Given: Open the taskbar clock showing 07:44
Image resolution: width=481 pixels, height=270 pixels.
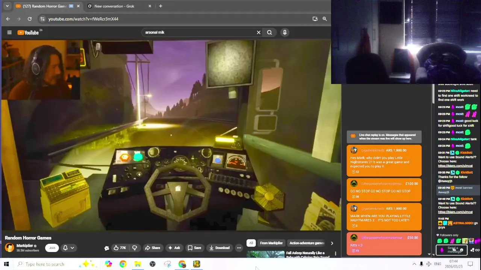Looking at the screenshot, I should 454,264.
